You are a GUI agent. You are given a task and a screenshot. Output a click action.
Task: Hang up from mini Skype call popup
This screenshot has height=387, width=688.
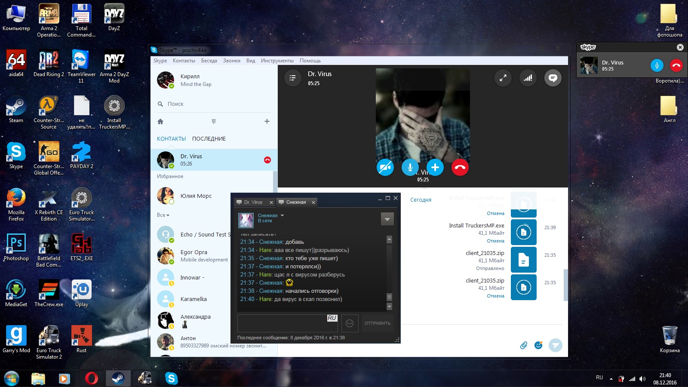(x=676, y=65)
